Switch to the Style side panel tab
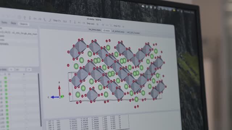The height and width of the screenshot is (130, 232). (x=13, y=23)
